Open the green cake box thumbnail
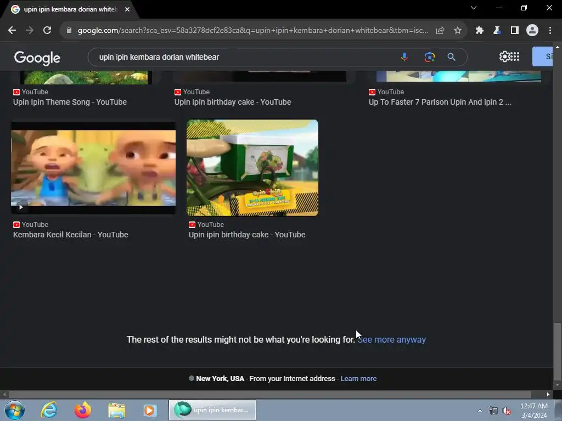This screenshot has height=421, width=562. coord(252,168)
